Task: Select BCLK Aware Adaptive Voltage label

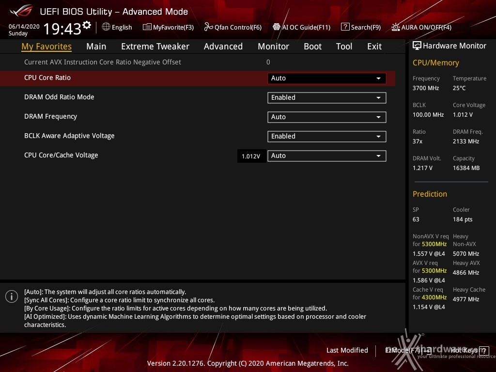Action: point(69,136)
